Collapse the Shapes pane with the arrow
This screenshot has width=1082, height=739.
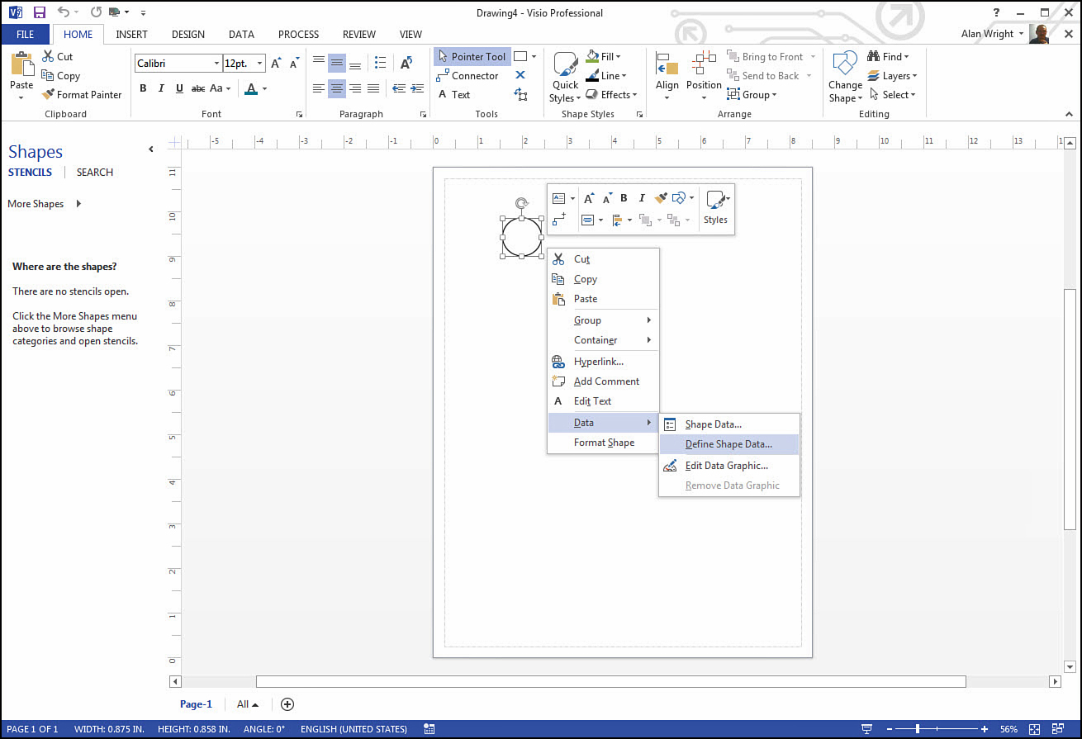pos(151,149)
